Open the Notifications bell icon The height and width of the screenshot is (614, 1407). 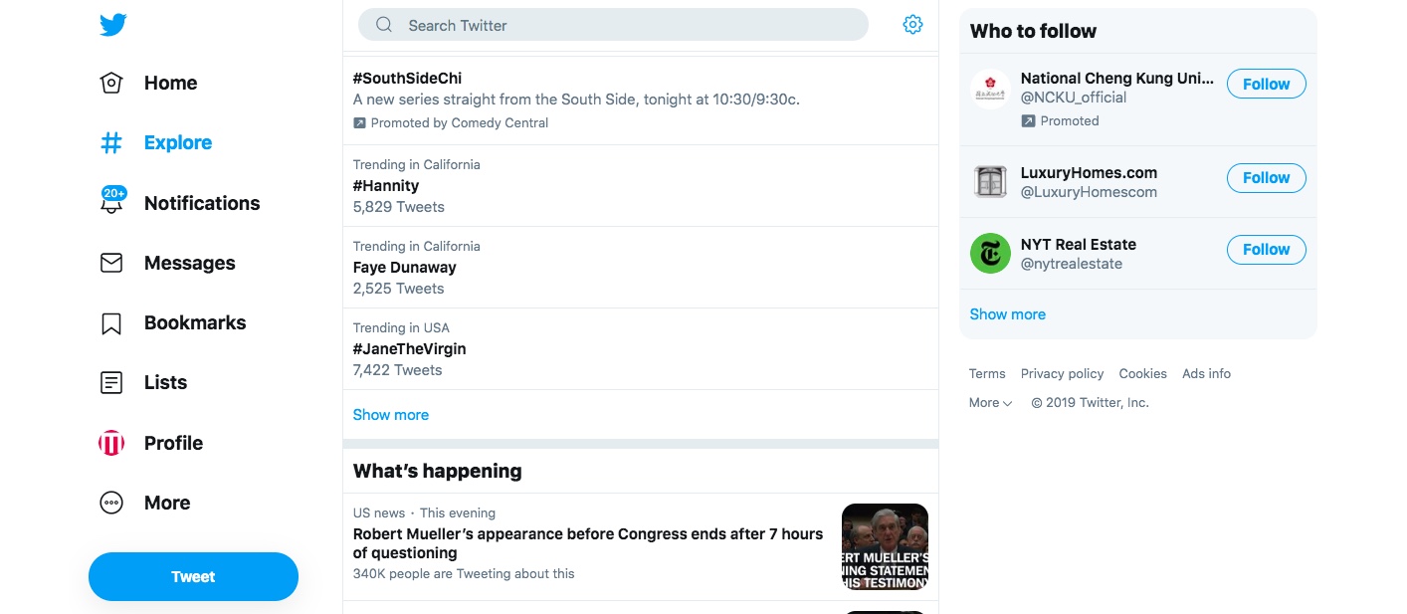click(x=111, y=202)
